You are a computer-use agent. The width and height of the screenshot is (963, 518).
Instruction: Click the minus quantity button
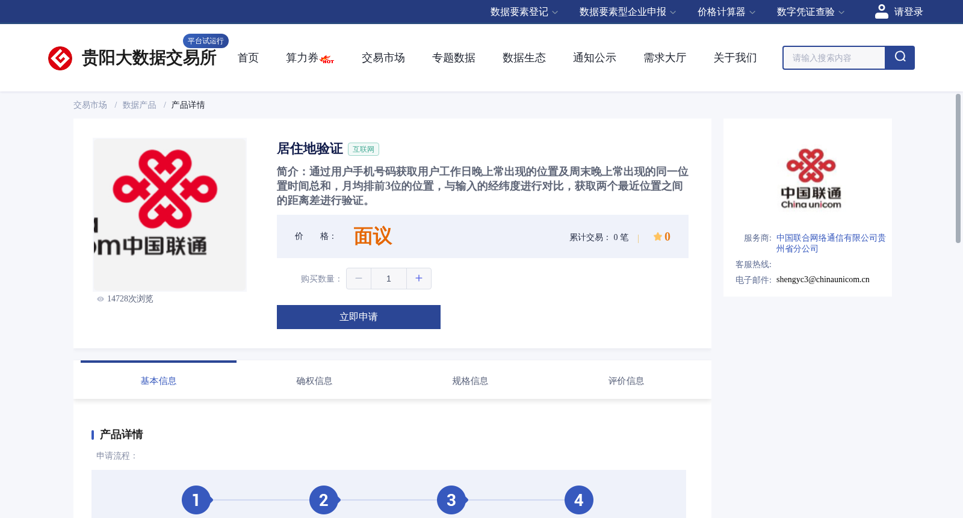tap(359, 279)
